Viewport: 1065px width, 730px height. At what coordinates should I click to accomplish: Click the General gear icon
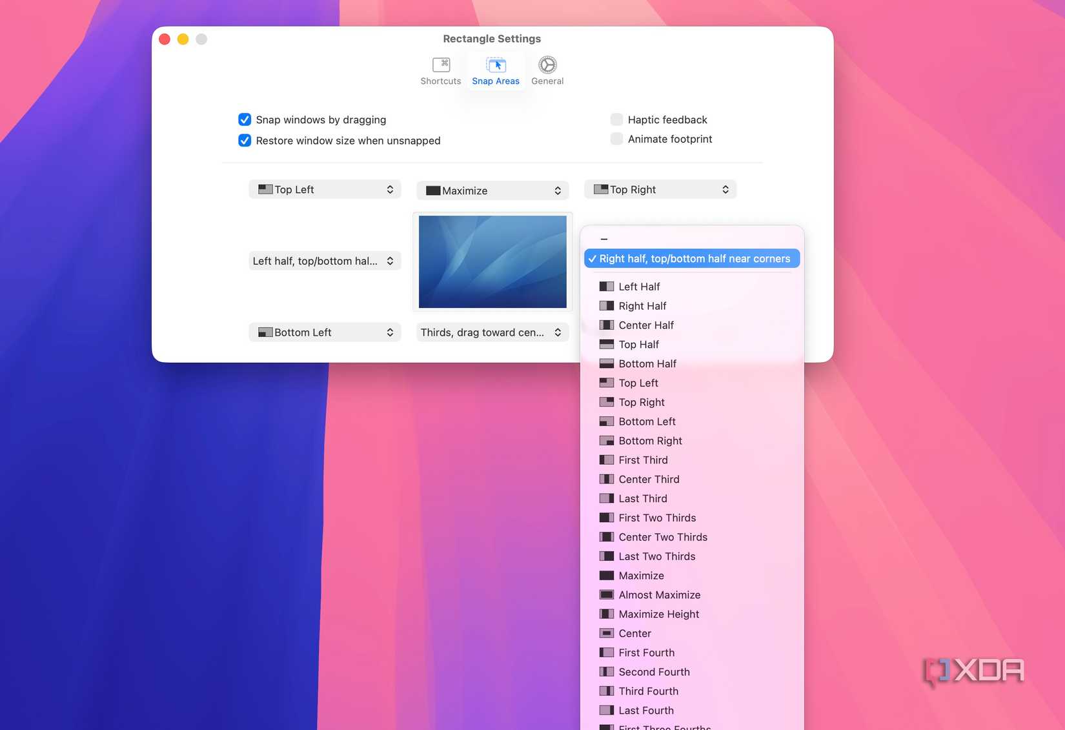coord(547,65)
